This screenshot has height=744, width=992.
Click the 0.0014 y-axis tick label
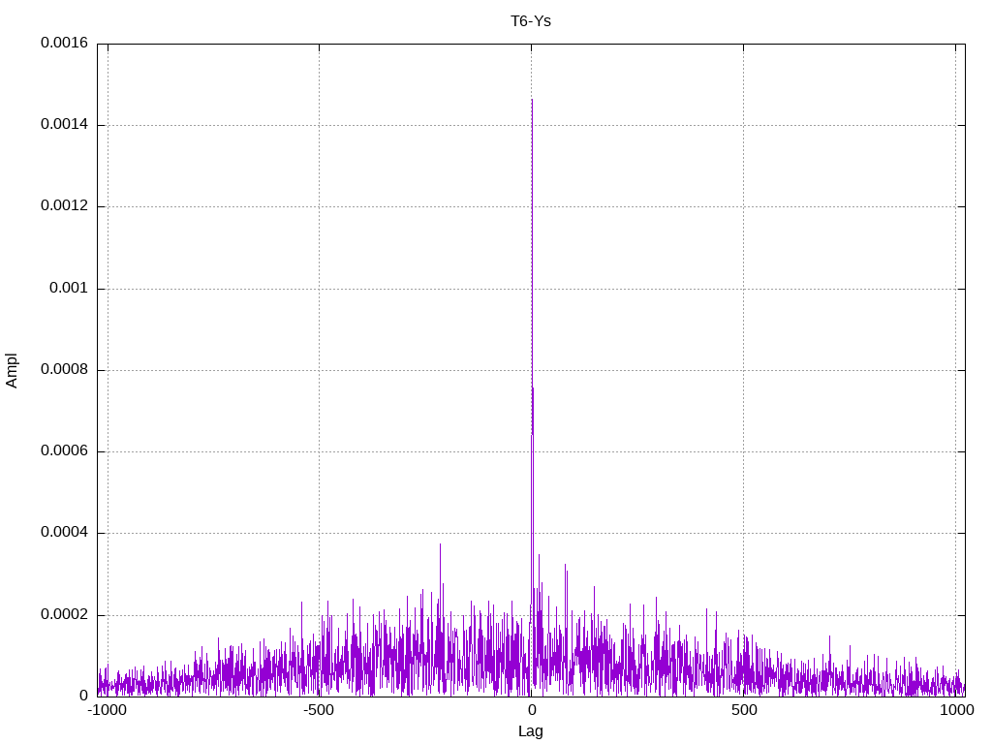pos(65,124)
